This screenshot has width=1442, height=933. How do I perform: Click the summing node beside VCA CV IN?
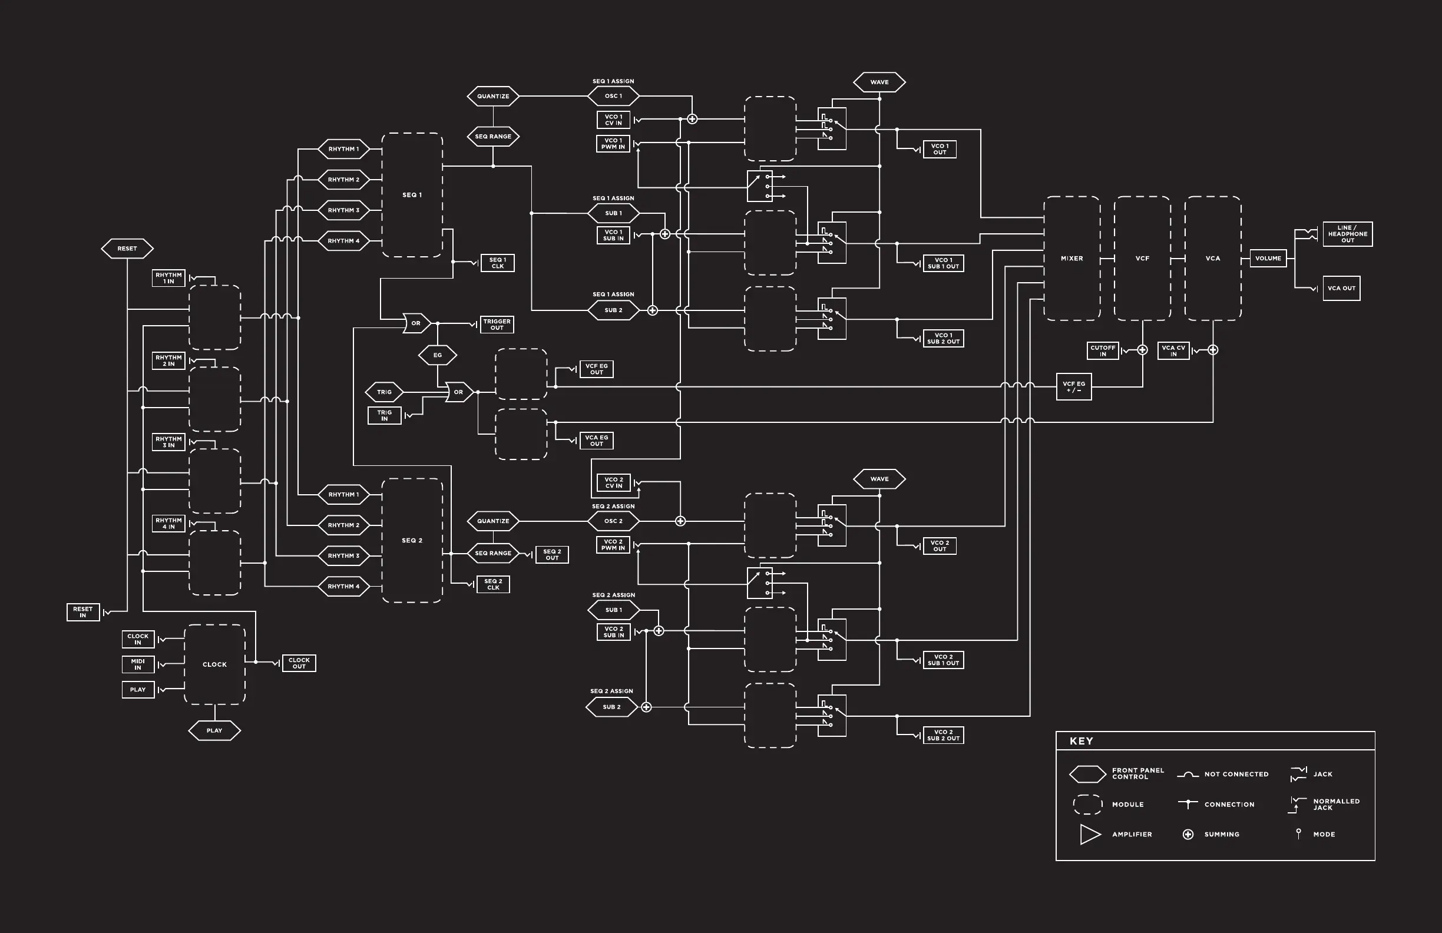coord(1213,350)
